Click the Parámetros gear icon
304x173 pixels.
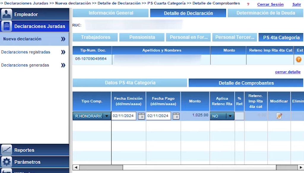[7, 162]
